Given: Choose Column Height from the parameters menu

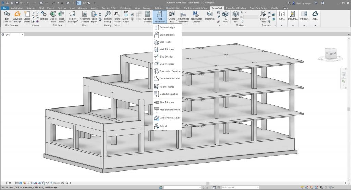Looking at the screenshot, I should click(167, 27).
